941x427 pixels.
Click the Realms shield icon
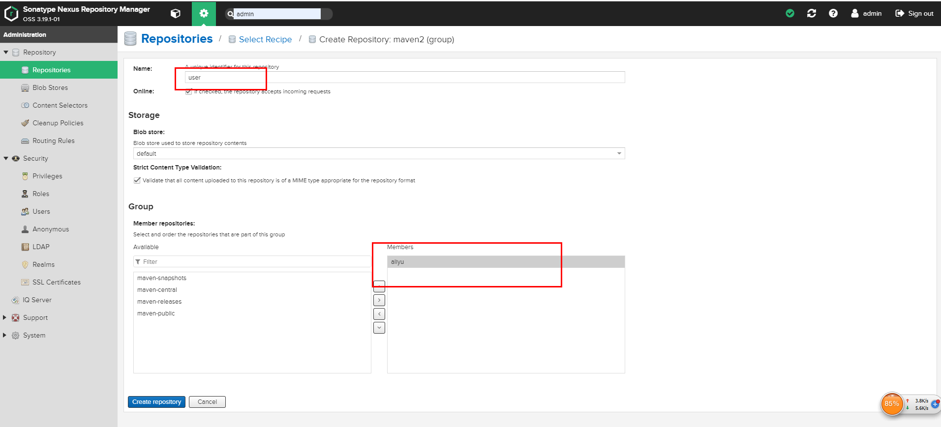click(x=25, y=264)
